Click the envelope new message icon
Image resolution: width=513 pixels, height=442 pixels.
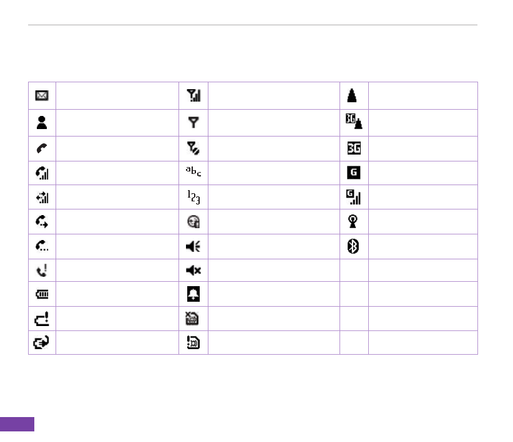[x=42, y=96]
